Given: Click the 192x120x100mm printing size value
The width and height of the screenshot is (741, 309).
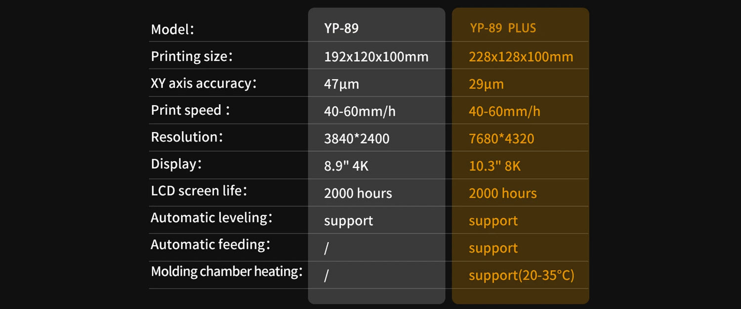Looking at the screenshot, I should [x=376, y=57].
